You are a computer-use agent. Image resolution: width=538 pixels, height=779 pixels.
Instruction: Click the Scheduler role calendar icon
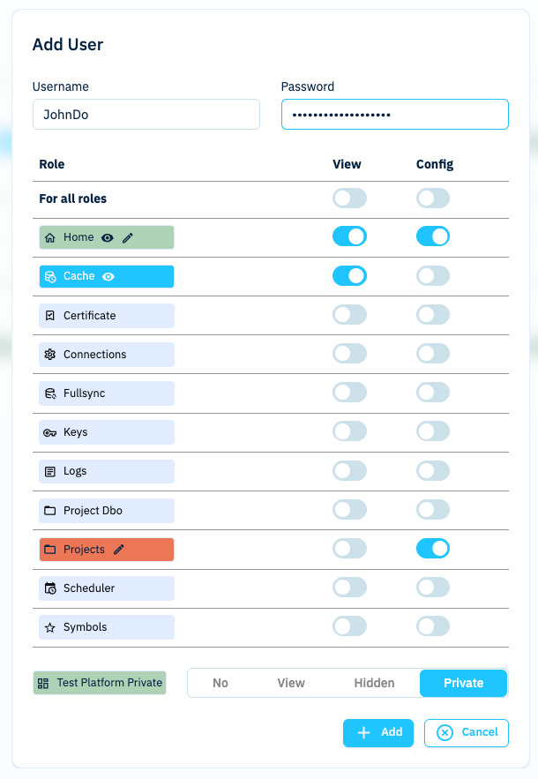(50, 588)
